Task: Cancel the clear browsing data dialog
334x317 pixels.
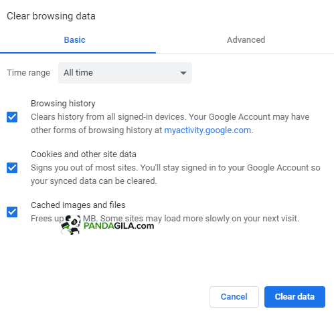Action: coord(234,297)
